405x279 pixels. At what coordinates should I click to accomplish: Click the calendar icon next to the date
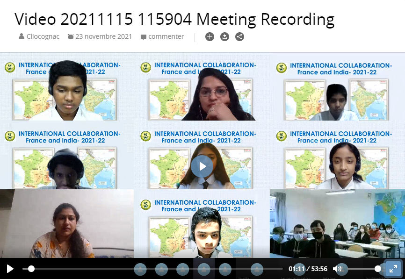point(71,36)
